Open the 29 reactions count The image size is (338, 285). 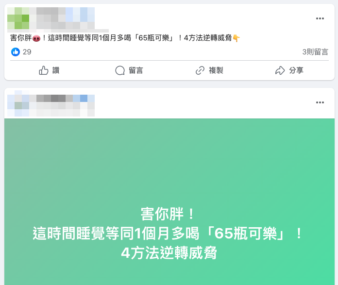(27, 52)
